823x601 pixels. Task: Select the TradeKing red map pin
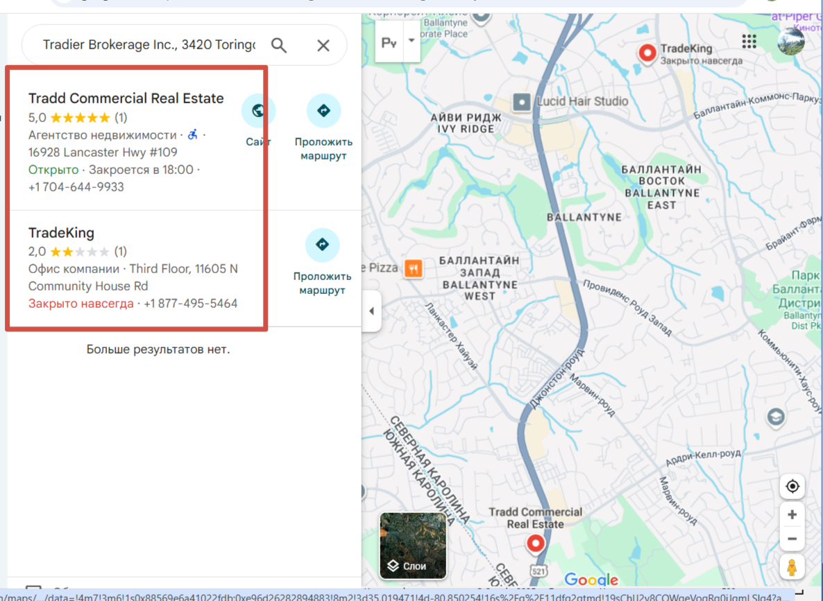647,52
